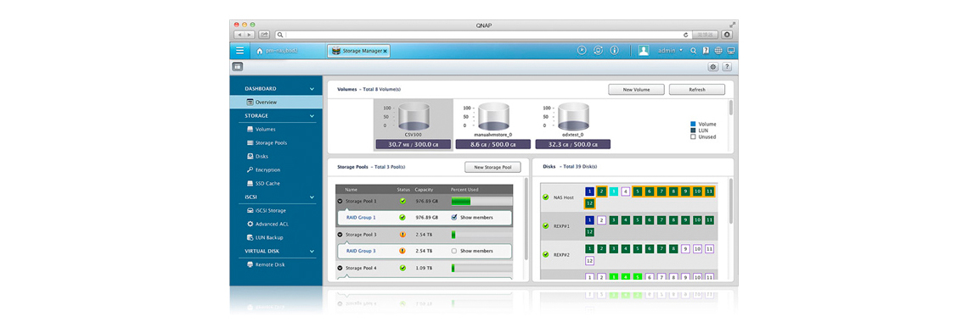Select Overview in the sidebar
This screenshot has height=322, width=968.
click(276, 103)
